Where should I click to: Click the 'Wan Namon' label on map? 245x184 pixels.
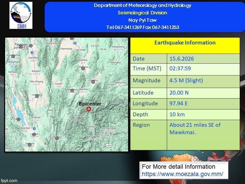click(x=93, y=136)
